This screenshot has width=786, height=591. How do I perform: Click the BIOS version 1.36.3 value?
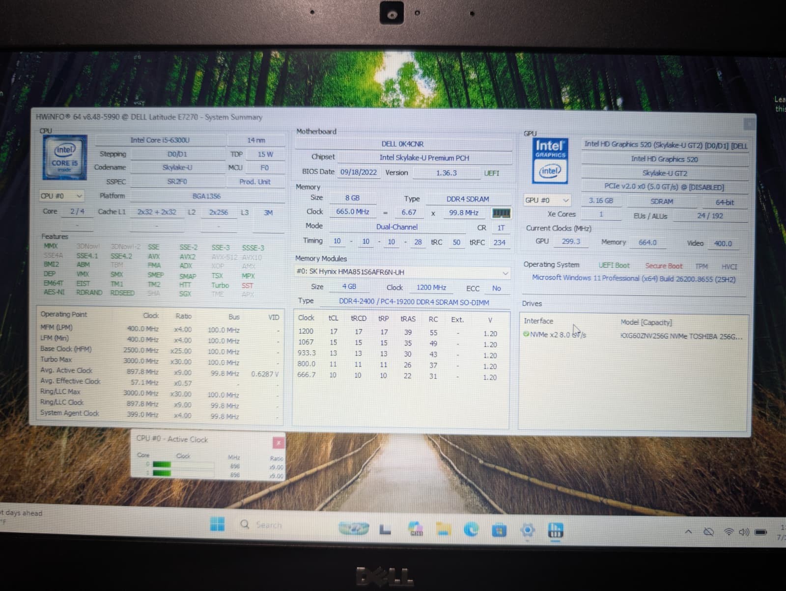point(446,173)
